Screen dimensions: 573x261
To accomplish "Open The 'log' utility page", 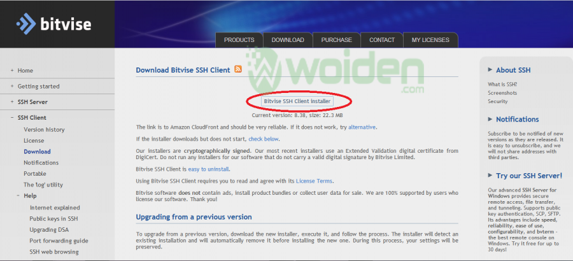I will 43,185.
